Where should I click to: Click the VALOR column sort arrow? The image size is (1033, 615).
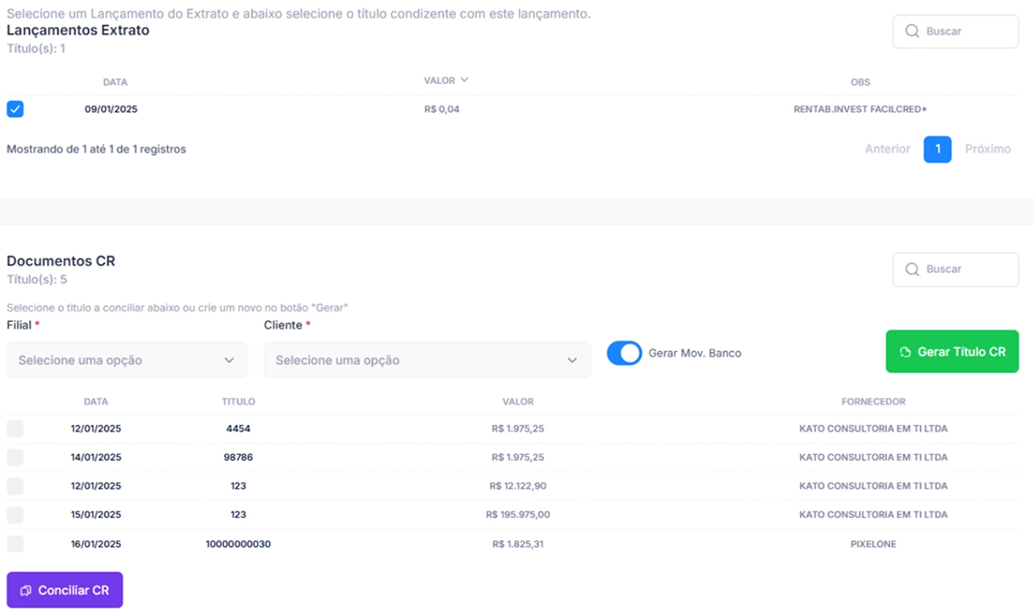[x=464, y=80]
